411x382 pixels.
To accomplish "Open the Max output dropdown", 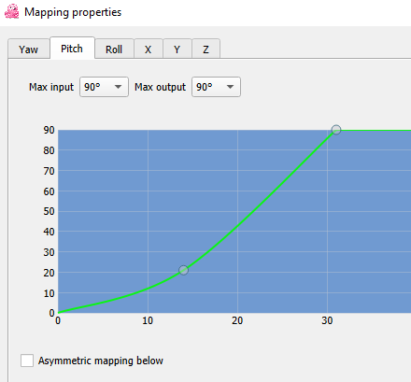I will 216,87.
